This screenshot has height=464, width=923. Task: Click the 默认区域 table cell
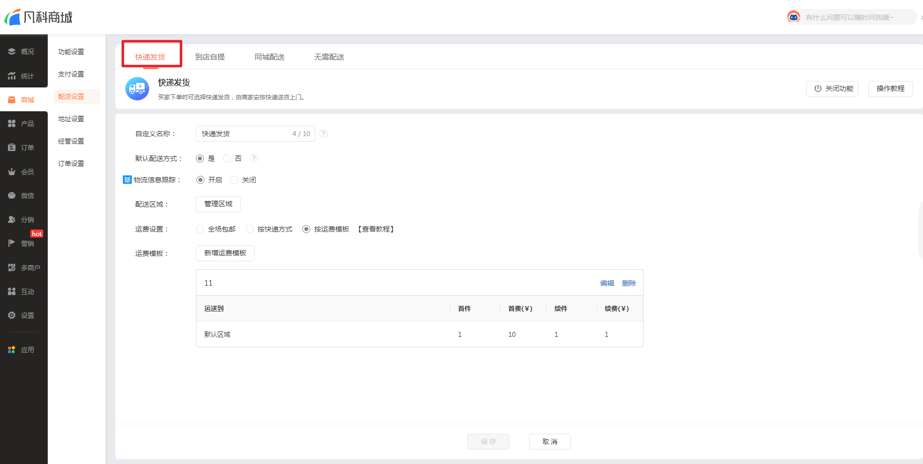click(x=217, y=334)
